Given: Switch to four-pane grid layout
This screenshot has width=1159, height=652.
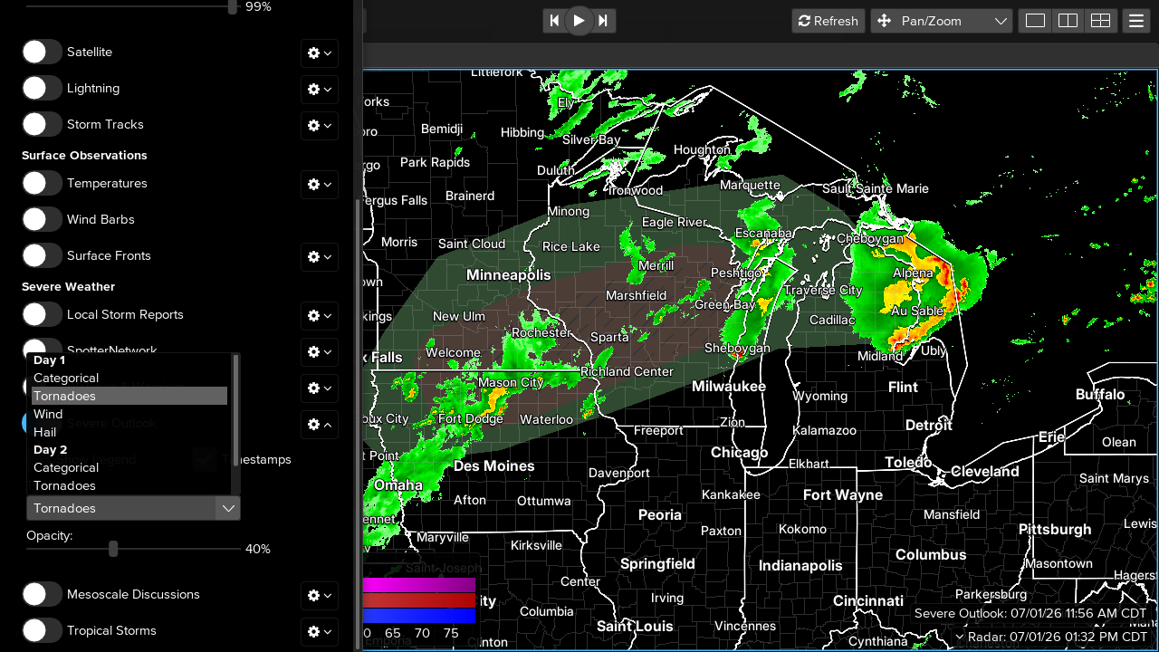Looking at the screenshot, I should click(x=1100, y=21).
